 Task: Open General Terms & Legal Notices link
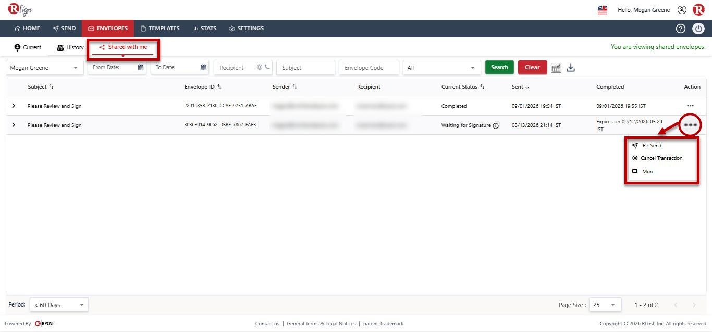[321, 324]
